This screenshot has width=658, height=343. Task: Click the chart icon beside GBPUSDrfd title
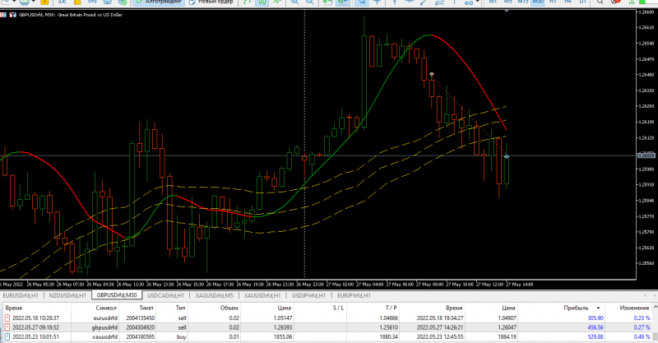[12, 15]
